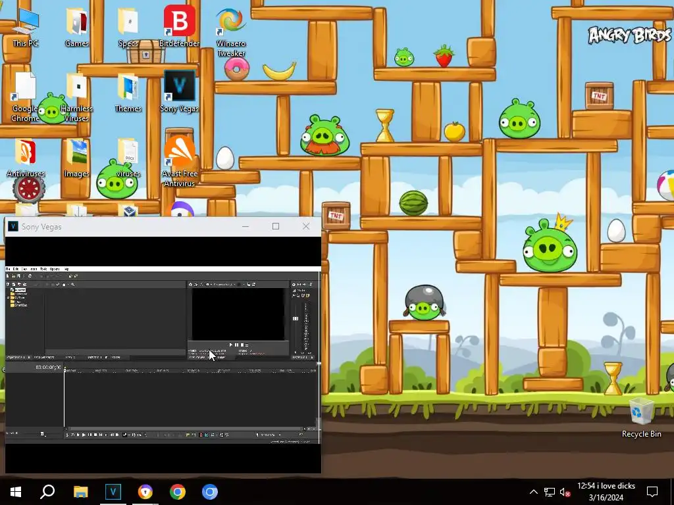Click Stop in timeline transport bar
This screenshot has height=505, width=674.
pos(95,435)
